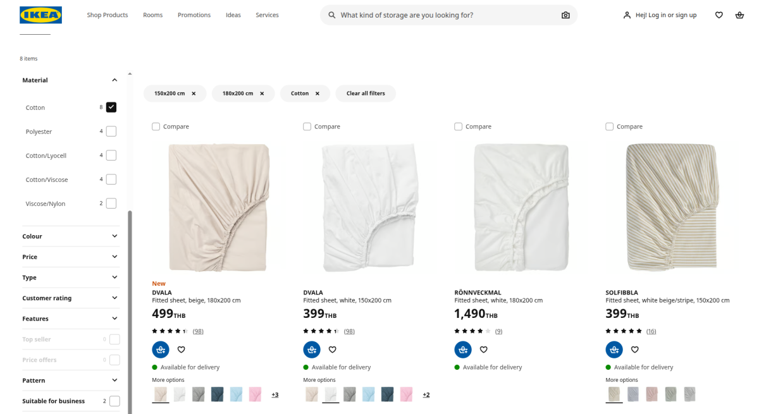Select dark blue swatch under beige DVALA
Image resolution: width=759 pixels, height=414 pixels.
(217, 394)
